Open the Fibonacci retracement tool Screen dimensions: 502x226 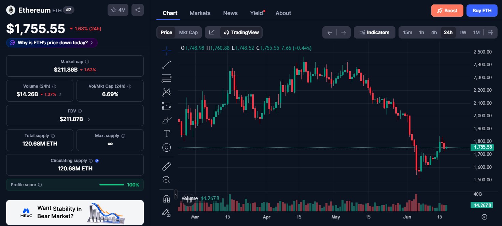click(167, 78)
